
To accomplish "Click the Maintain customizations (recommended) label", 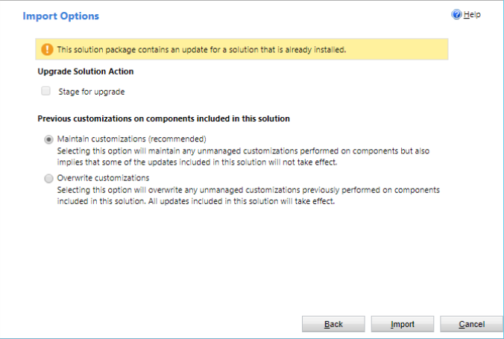I will [x=131, y=139].
